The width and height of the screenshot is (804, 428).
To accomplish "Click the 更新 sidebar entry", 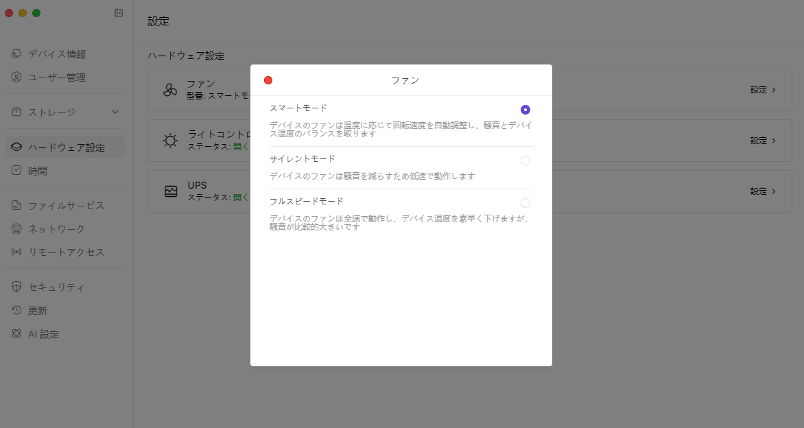I will click(38, 310).
